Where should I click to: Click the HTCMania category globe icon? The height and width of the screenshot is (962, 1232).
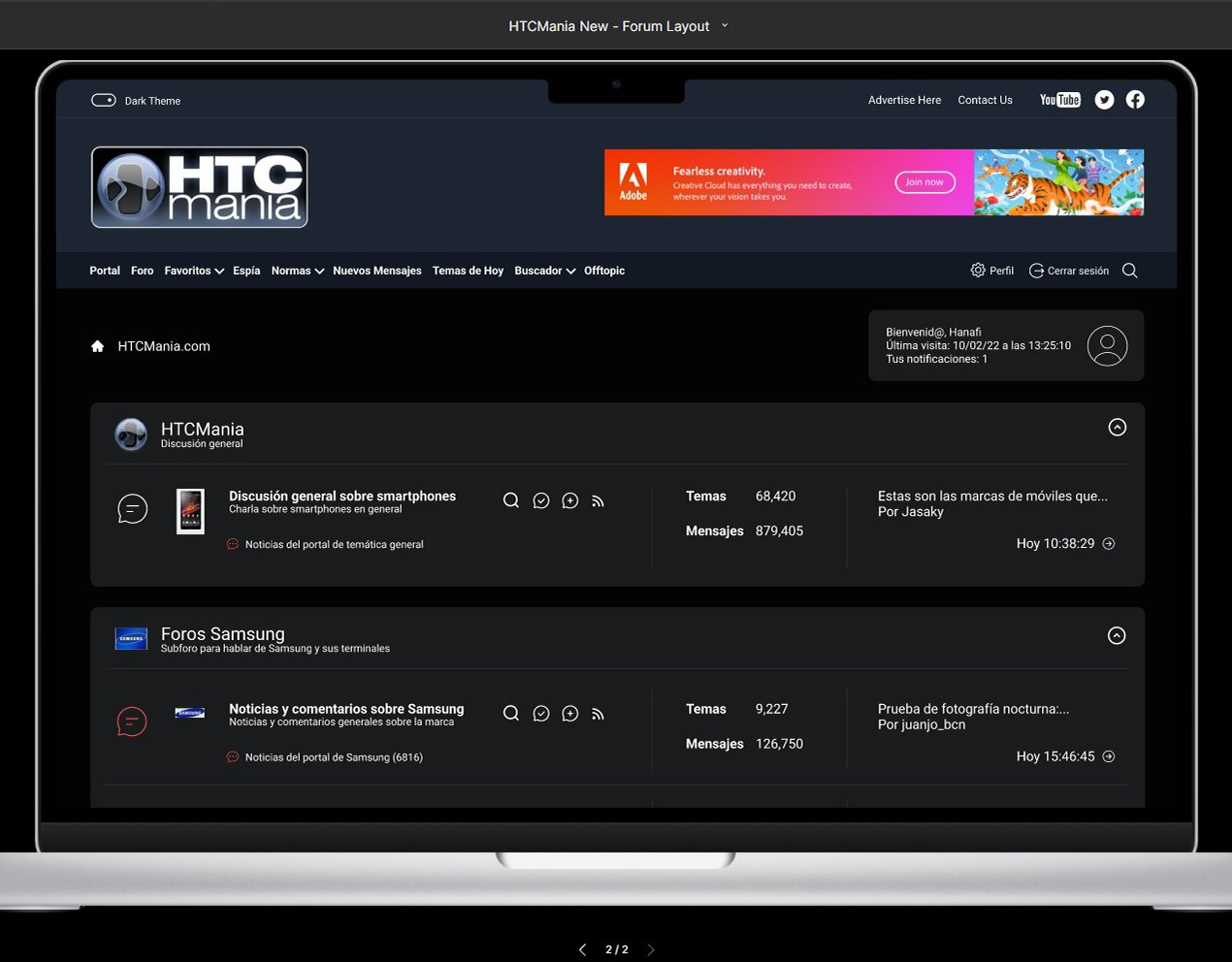pyautogui.click(x=131, y=434)
